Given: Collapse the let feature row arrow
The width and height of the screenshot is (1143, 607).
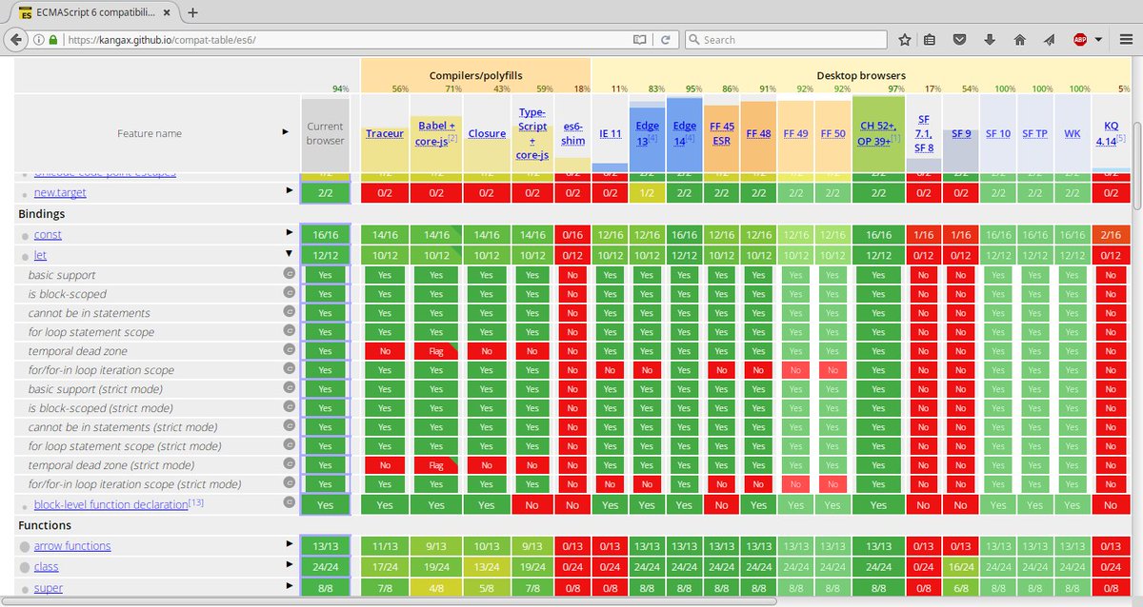Looking at the screenshot, I should 290,253.
